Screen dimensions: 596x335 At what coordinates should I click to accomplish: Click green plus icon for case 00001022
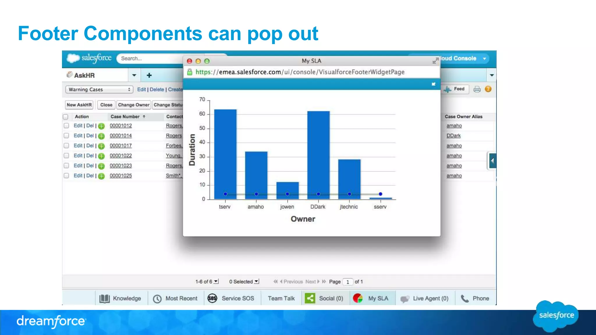101,156
